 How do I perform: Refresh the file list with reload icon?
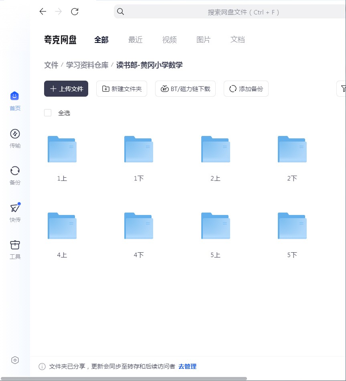click(75, 11)
